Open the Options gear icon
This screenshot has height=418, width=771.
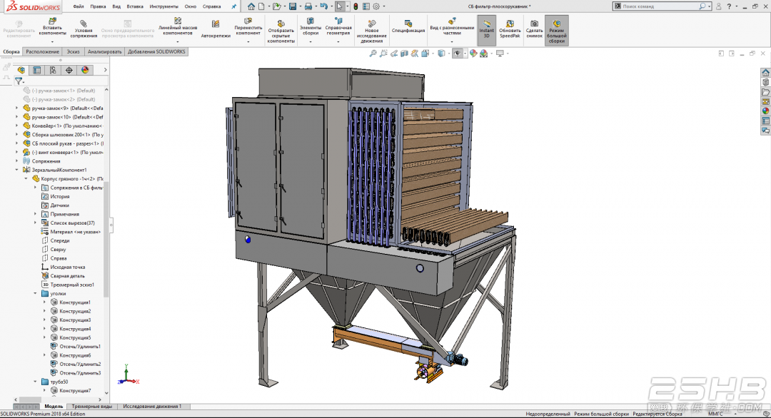click(x=376, y=6)
